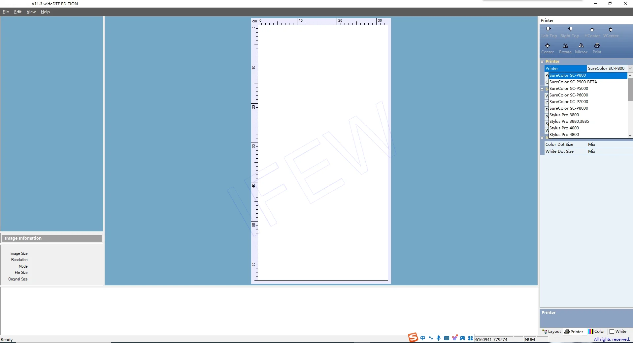Switch Chinese input mode via 中 icon

423,338
